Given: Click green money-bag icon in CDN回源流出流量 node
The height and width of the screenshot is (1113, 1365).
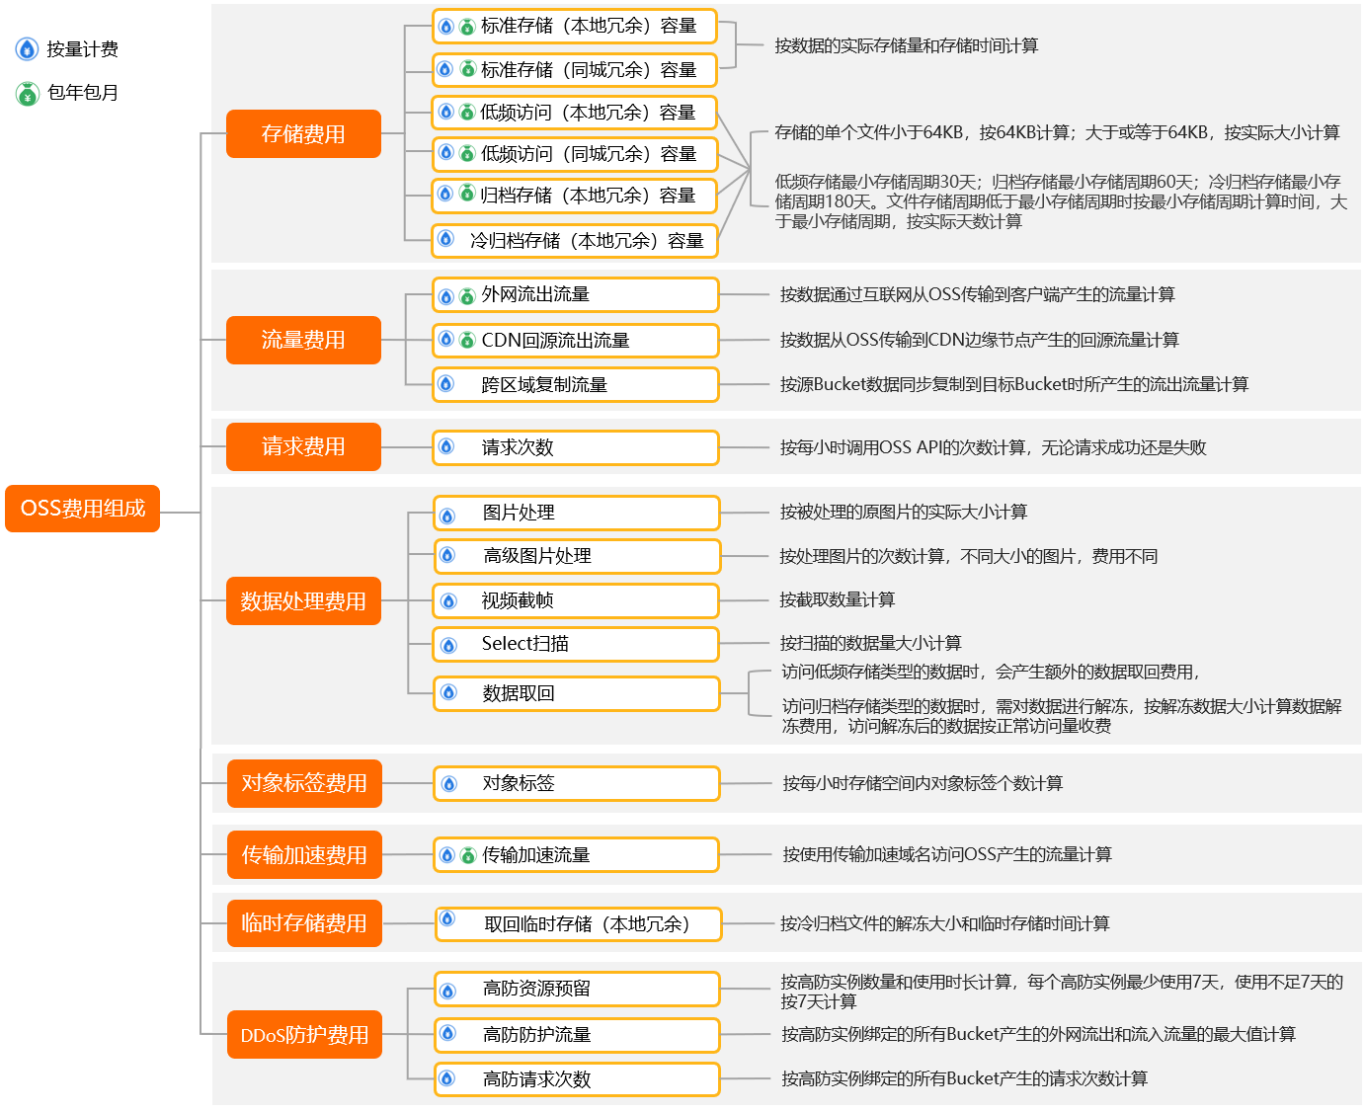Looking at the screenshot, I should 467,340.
